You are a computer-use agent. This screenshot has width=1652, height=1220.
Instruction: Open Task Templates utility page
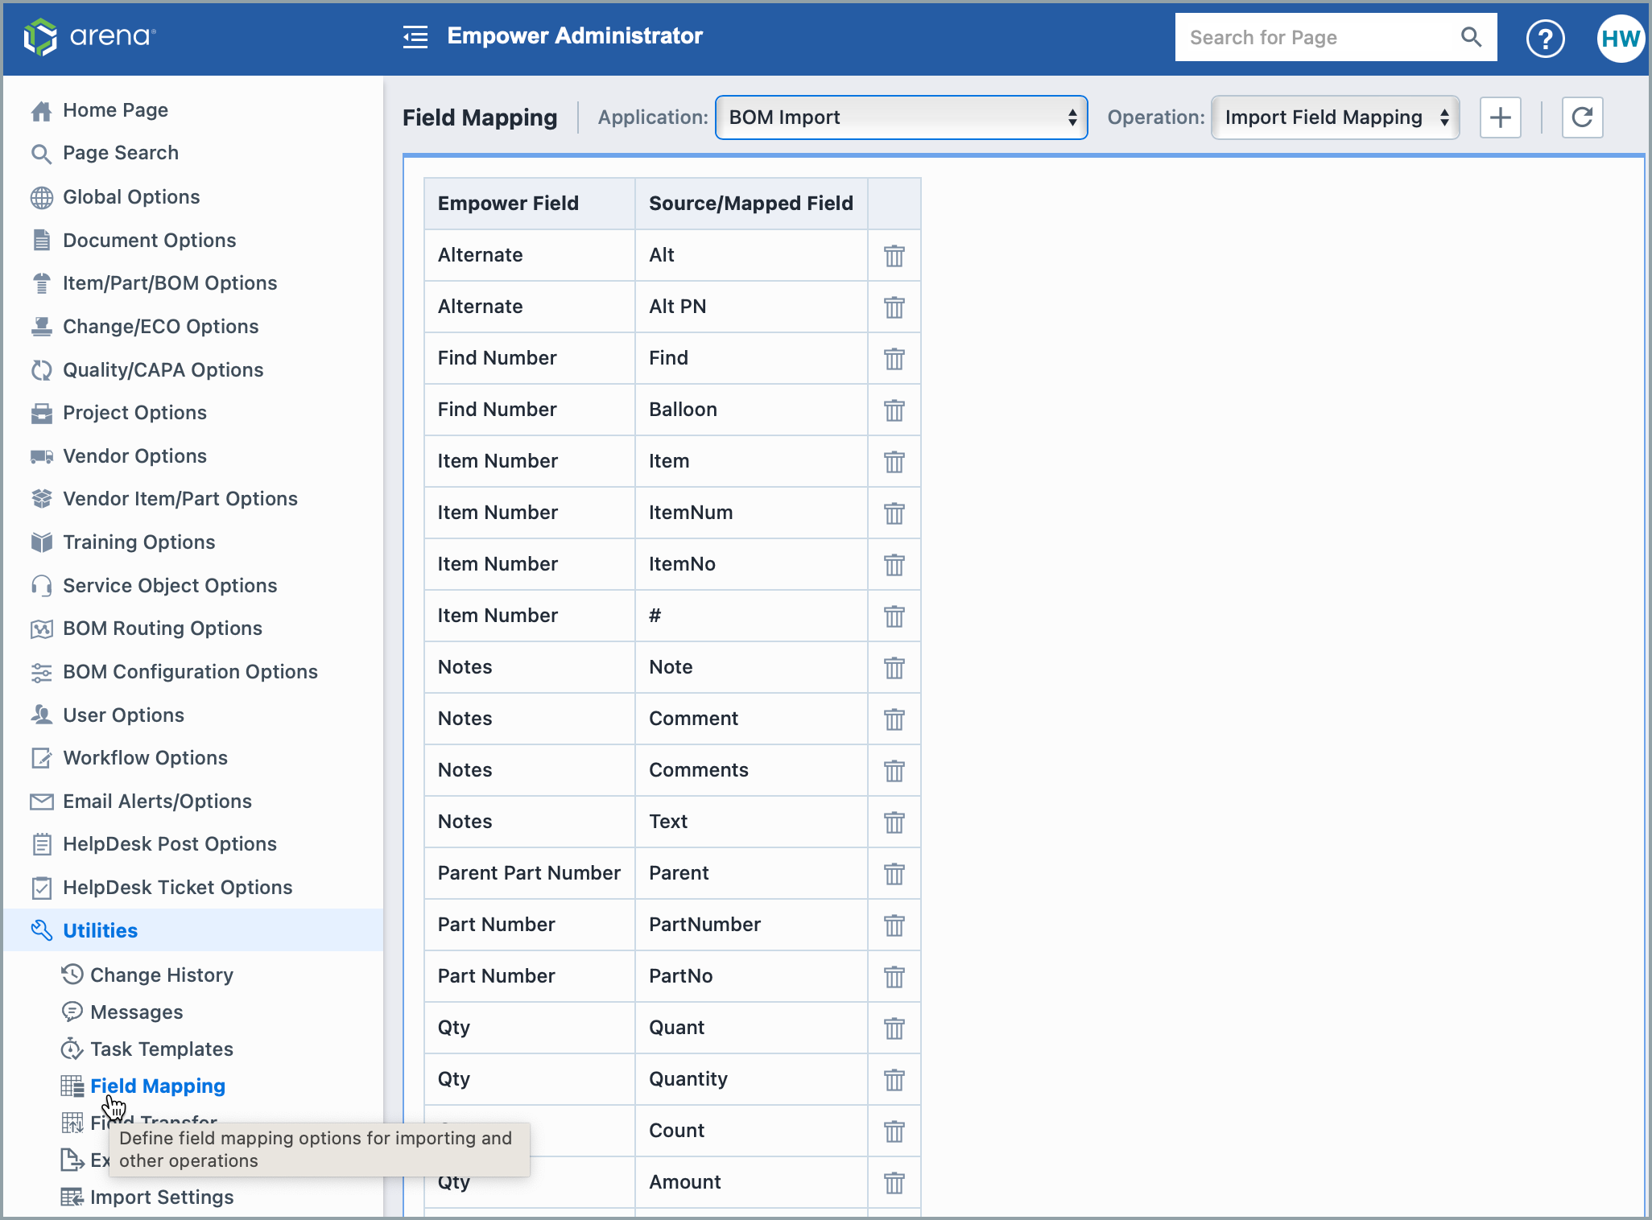[x=161, y=1049]
